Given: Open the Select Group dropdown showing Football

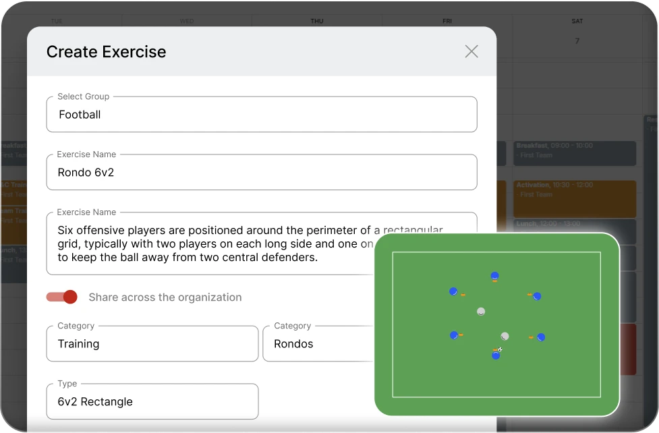Looking at the screenshot, I should pos(262,115).
